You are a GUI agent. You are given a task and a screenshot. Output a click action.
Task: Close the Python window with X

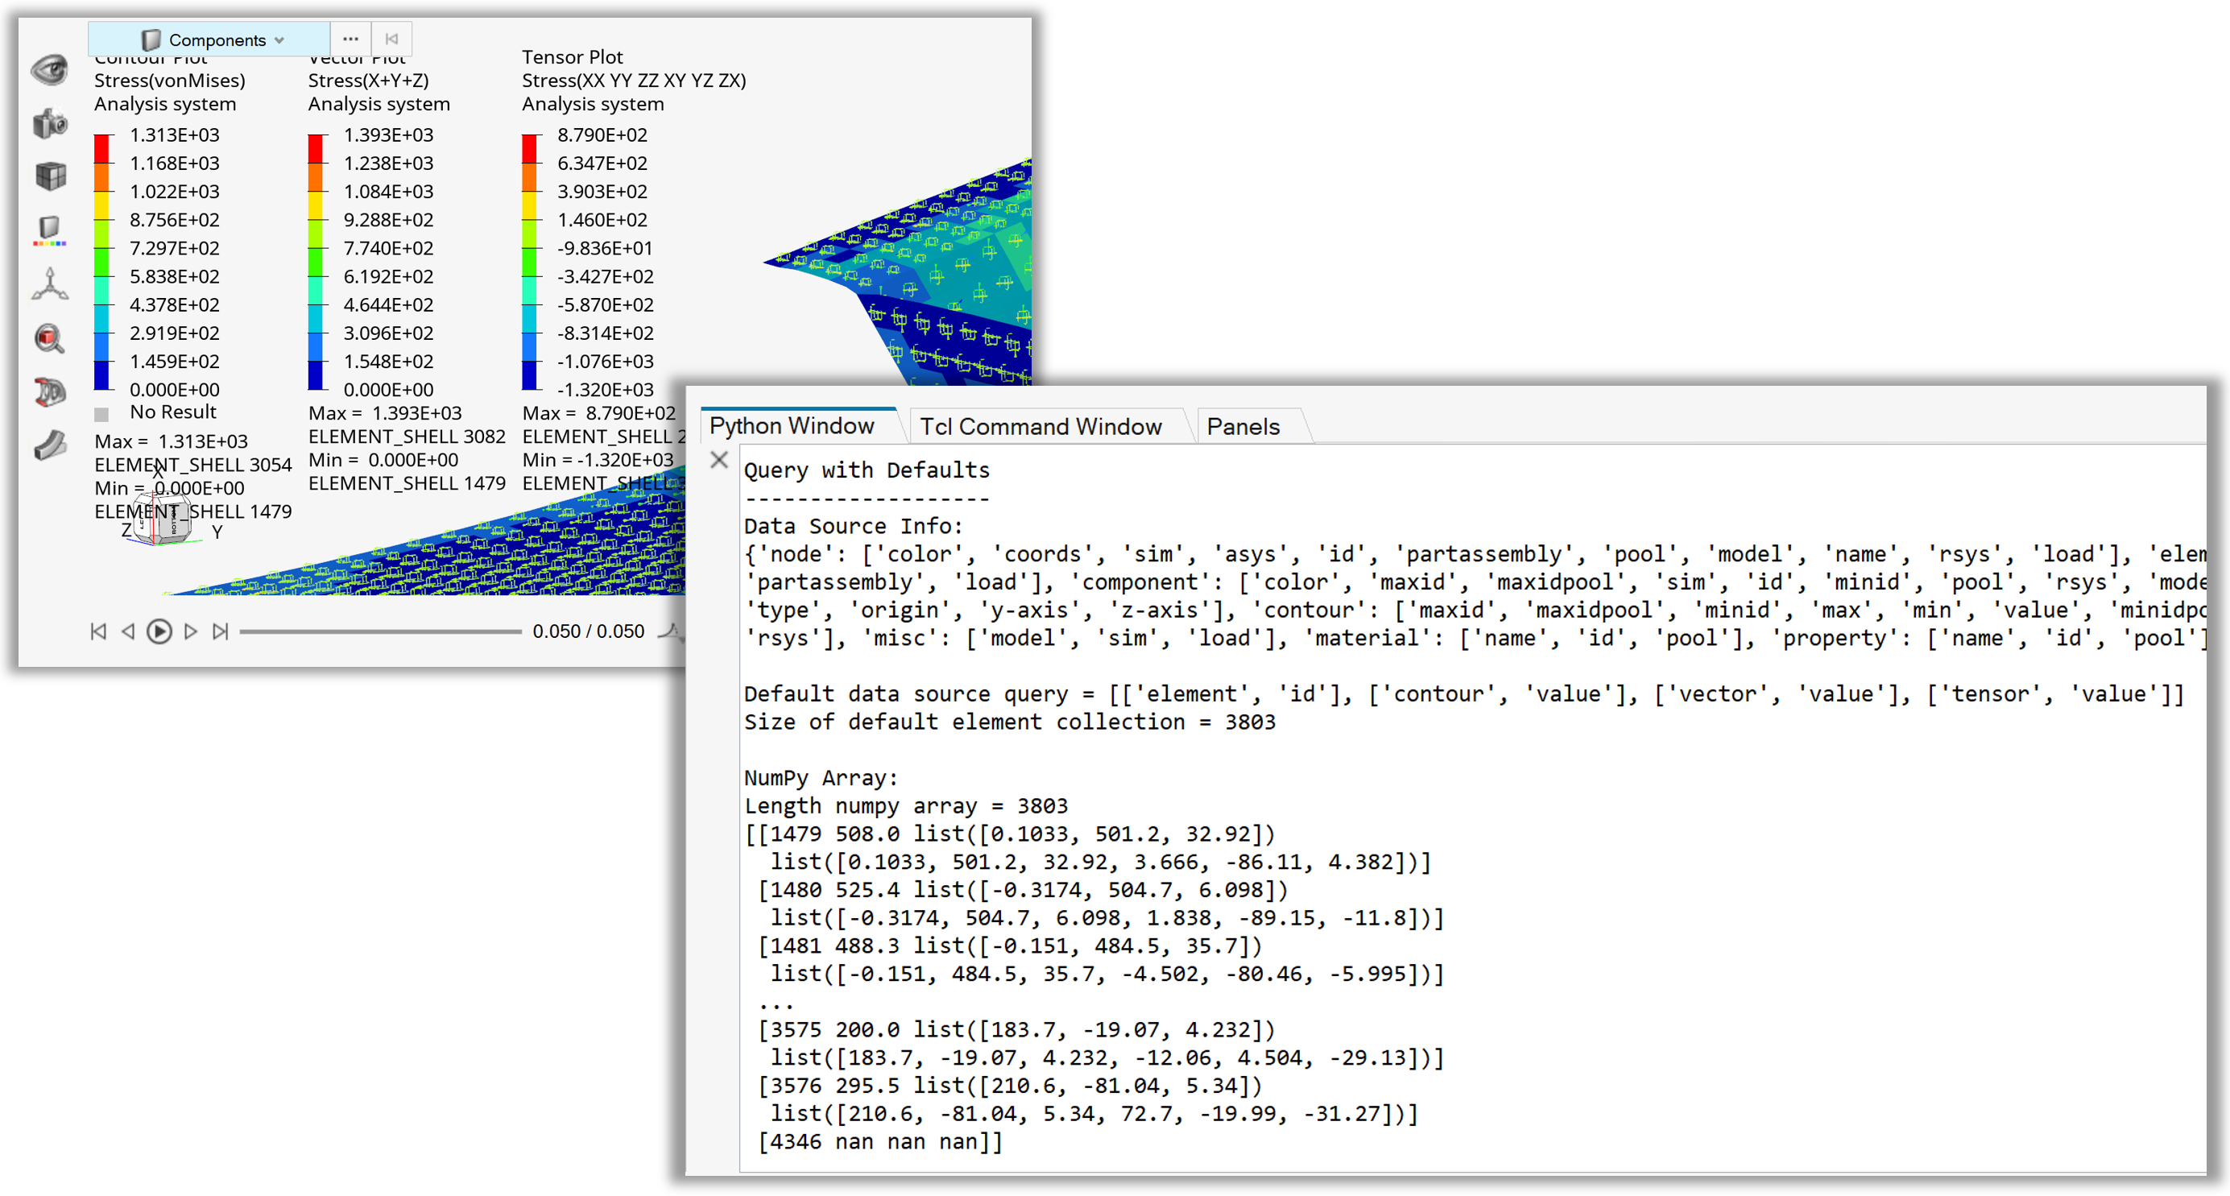tap(718, 460)
